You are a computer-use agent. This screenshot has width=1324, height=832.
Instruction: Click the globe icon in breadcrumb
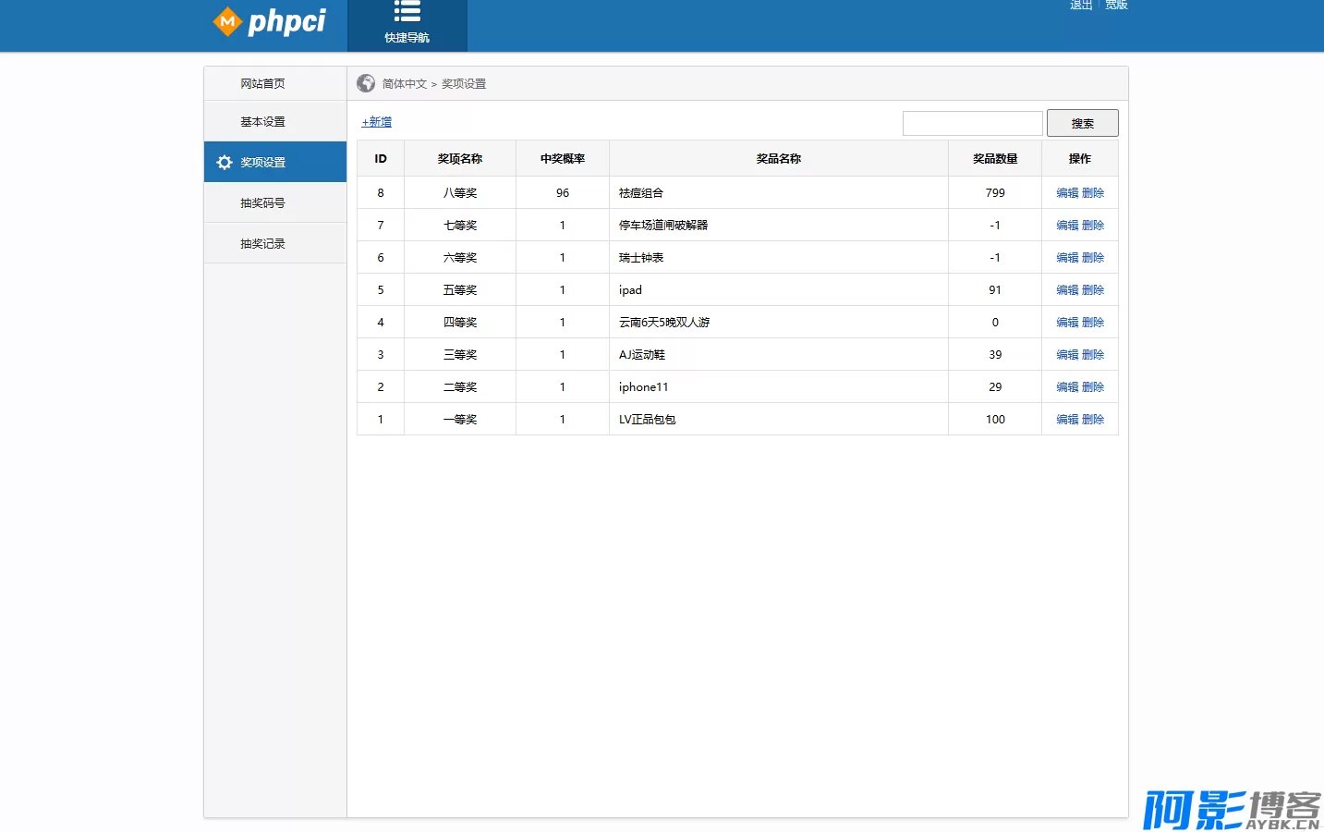366,83
